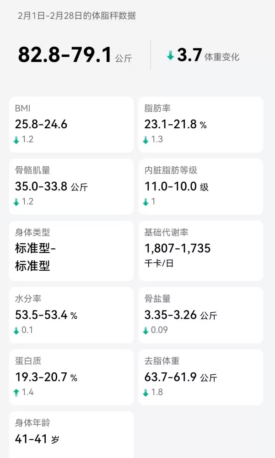Click the 蛋白质 green up arrow icon

pyautogui.click(x=16, y=392)
